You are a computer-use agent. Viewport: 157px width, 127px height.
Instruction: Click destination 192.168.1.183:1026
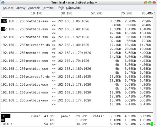click(x=74, y=93)
